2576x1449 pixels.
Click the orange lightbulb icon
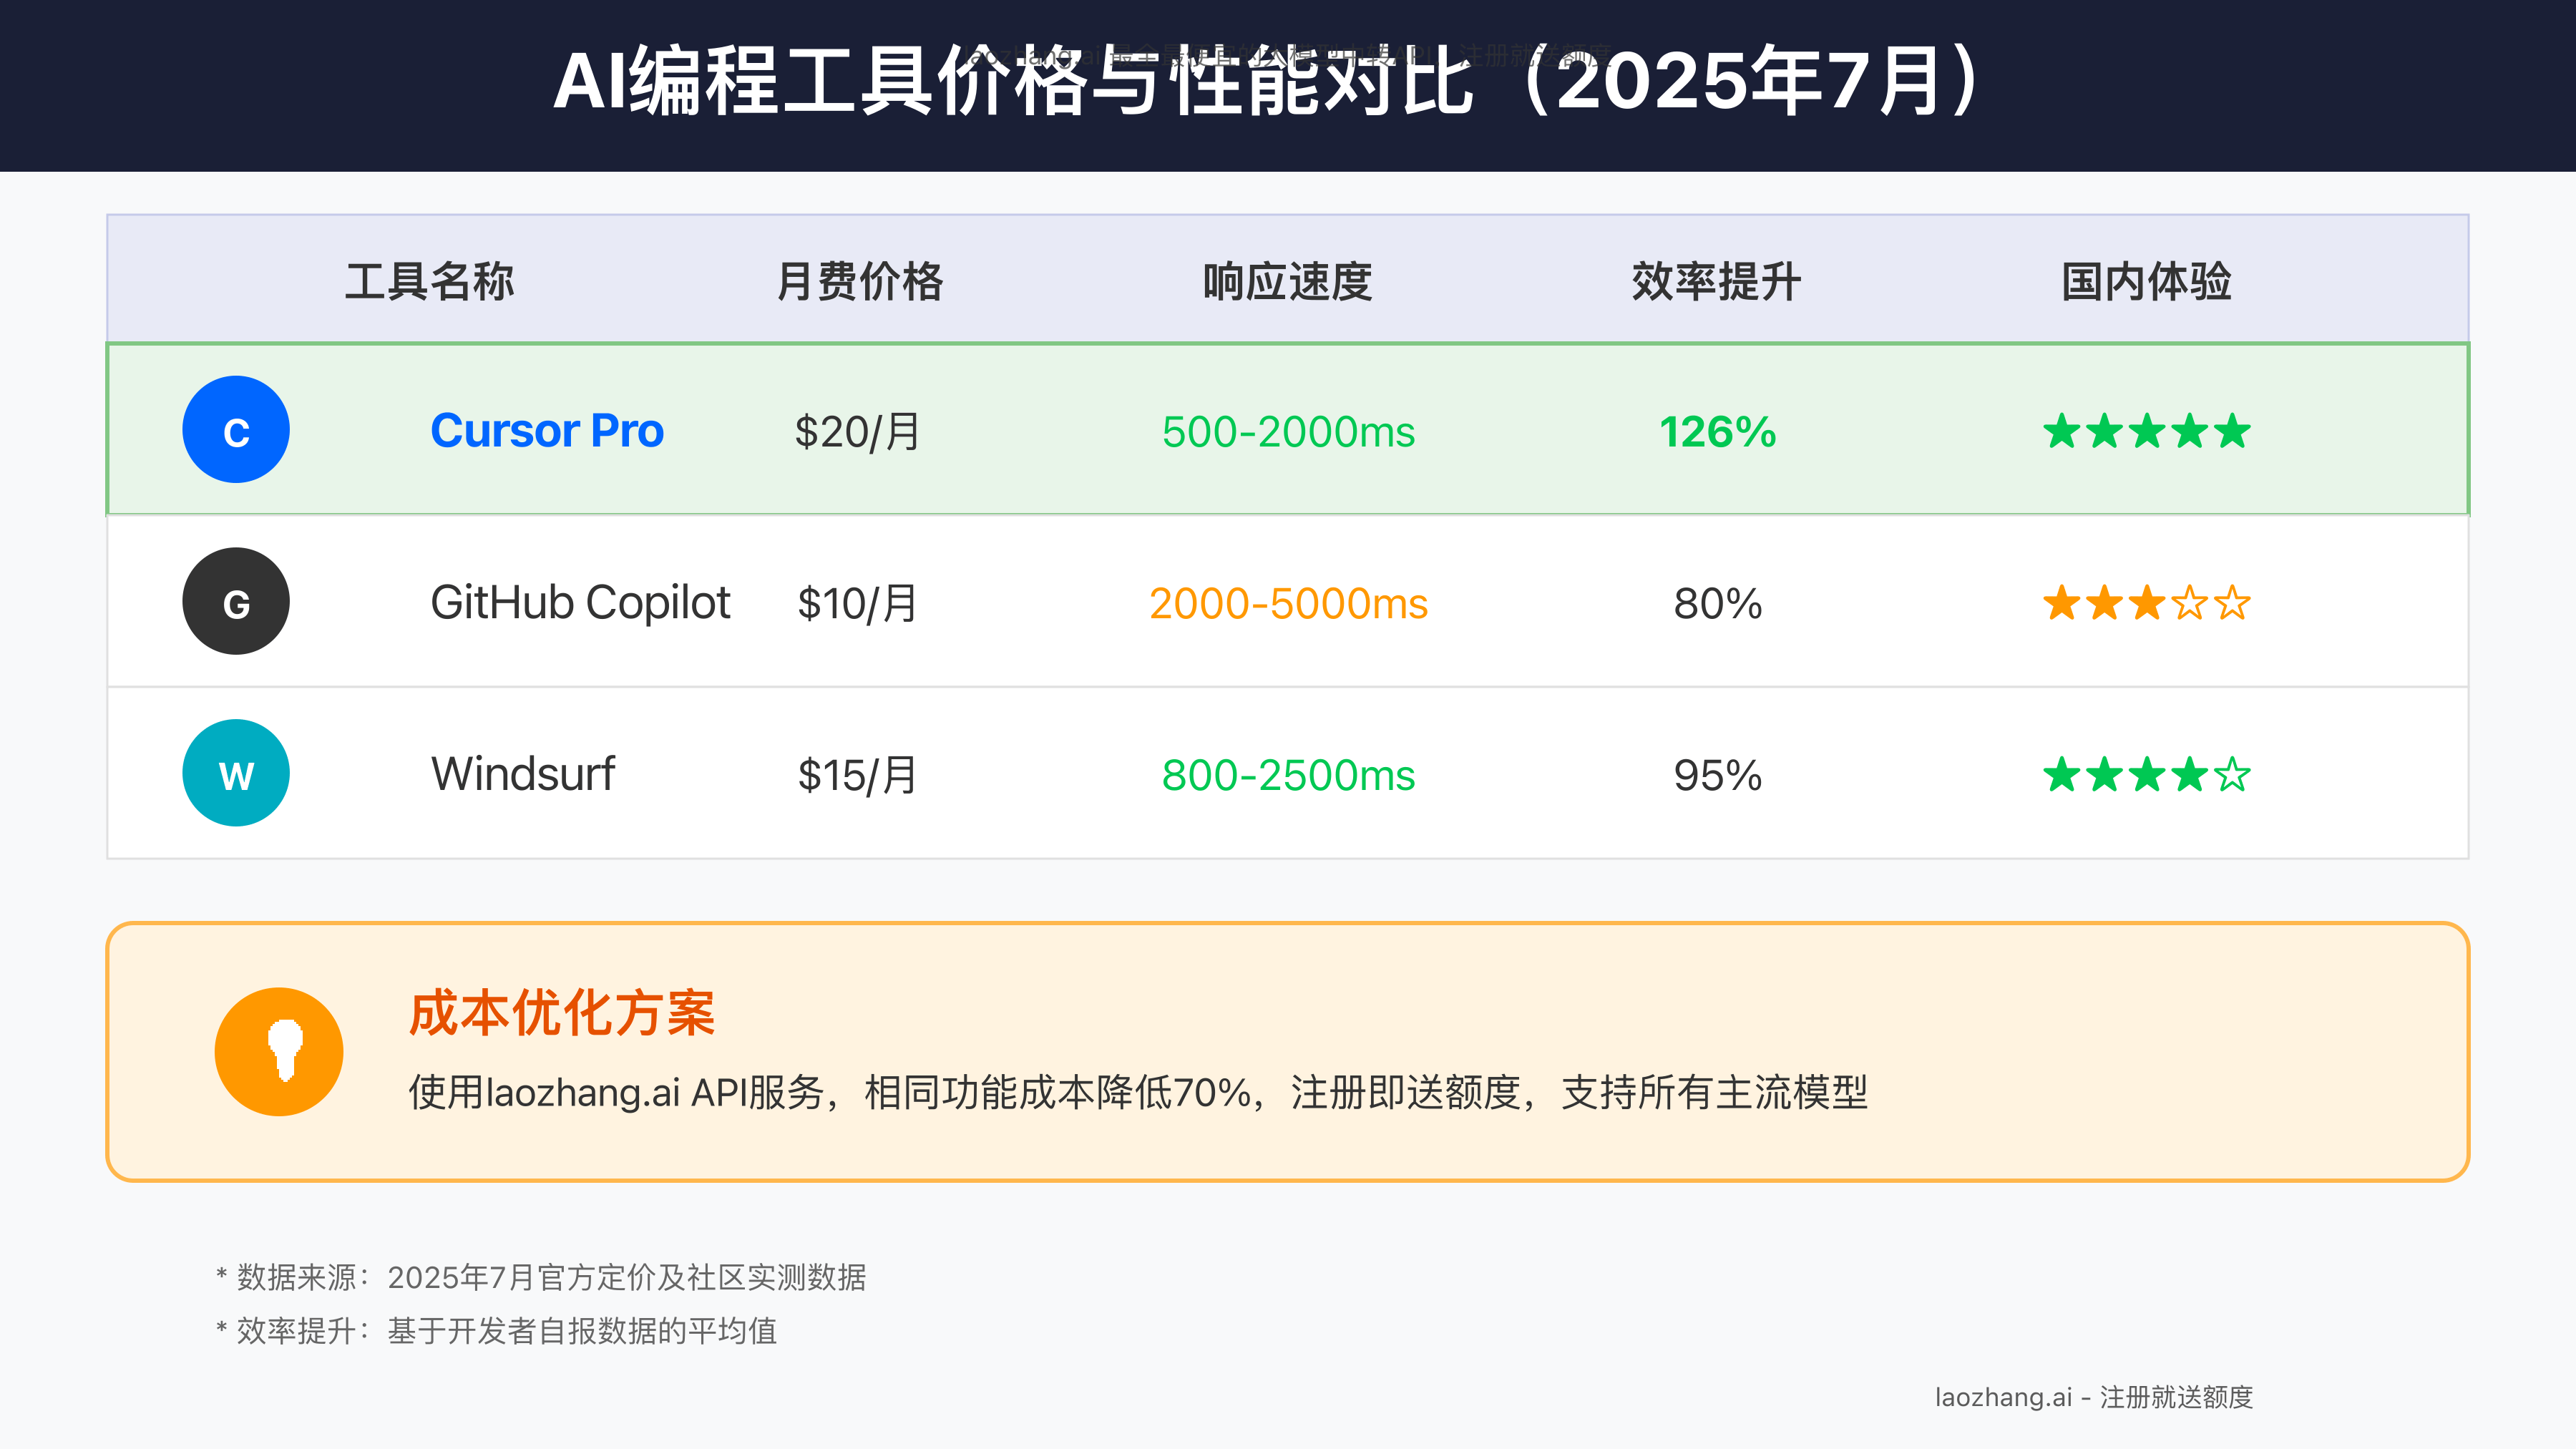[x=279, y=1052]
